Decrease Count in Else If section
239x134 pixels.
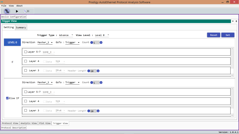(91, 83)
